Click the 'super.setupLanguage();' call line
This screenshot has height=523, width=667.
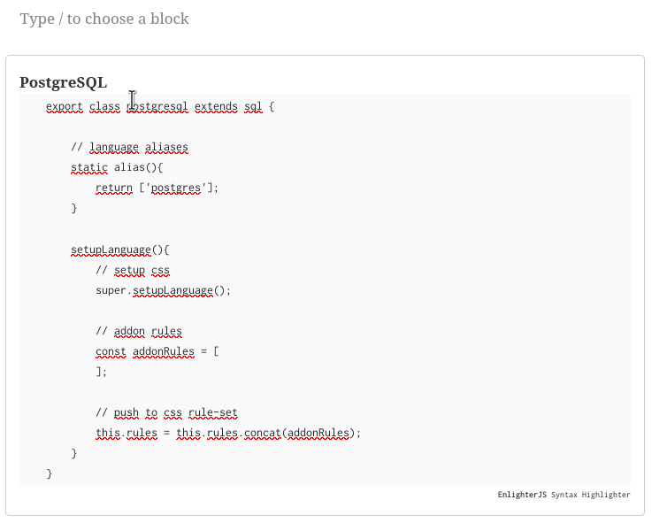point(163,290)
